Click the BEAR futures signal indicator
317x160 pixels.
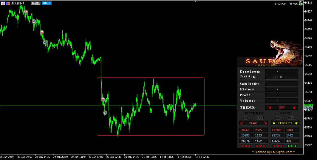point(253,123)
